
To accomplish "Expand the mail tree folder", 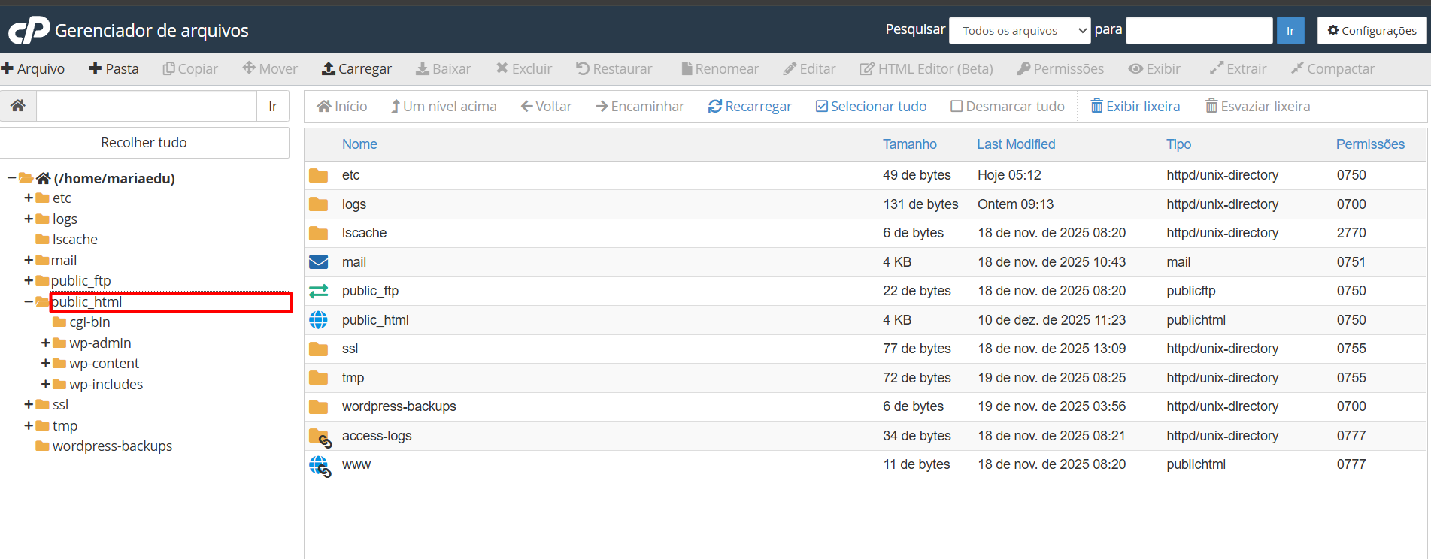I will (29, 260).
